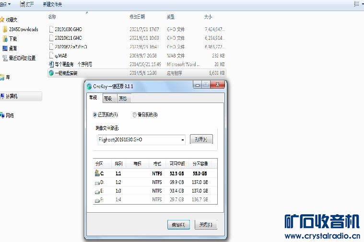Click the 序列 column header in partition table

(x=118, y=163)
